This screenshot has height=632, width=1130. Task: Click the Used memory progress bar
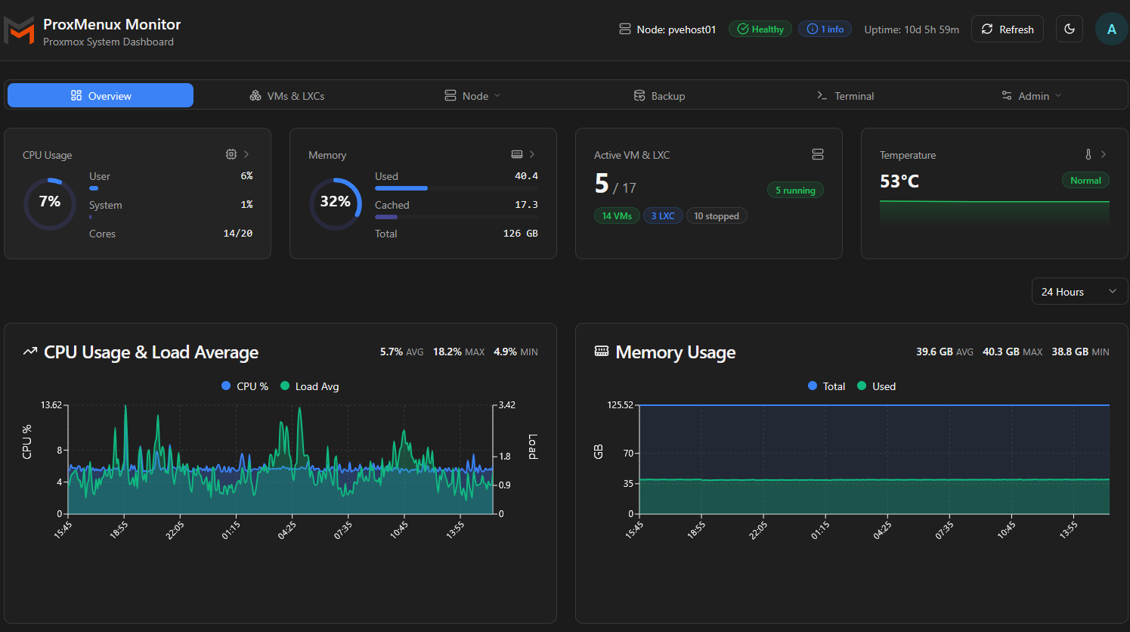[x=457, y=188]
